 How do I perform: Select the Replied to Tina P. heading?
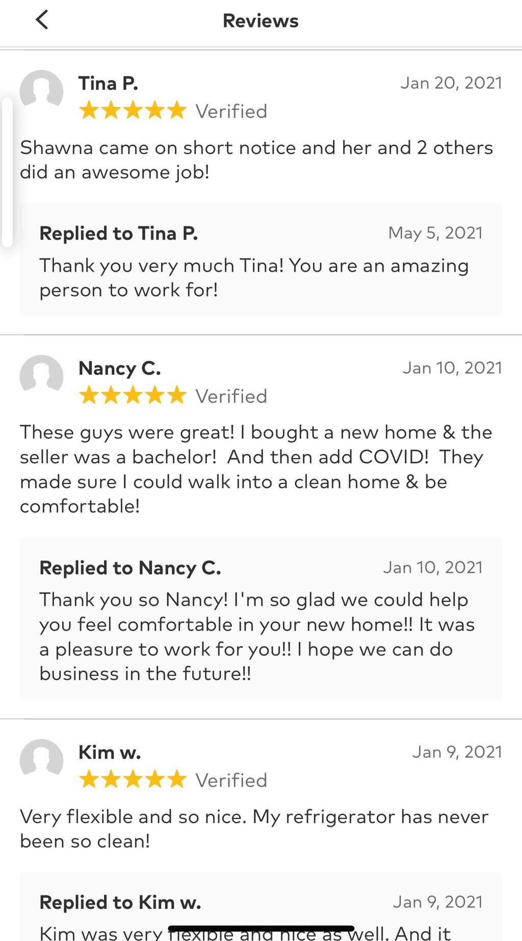pyautogui.click(x=119, y=233)
